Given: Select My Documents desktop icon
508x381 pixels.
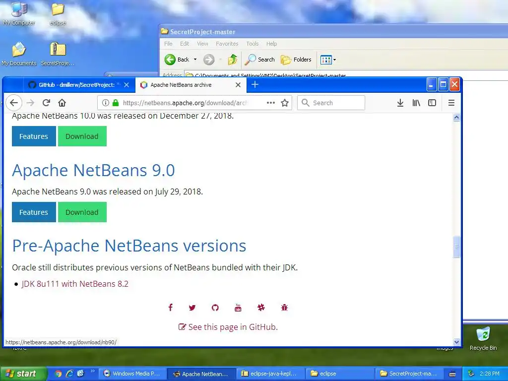Looking at the screenshot, I should 19,54.
